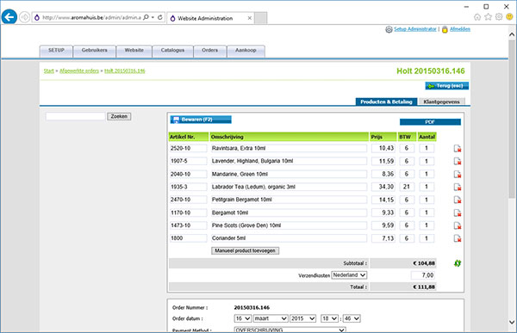Click the page vertical scrollbar thumb
This screenshot has width=517, height=333.
point(512,119)
